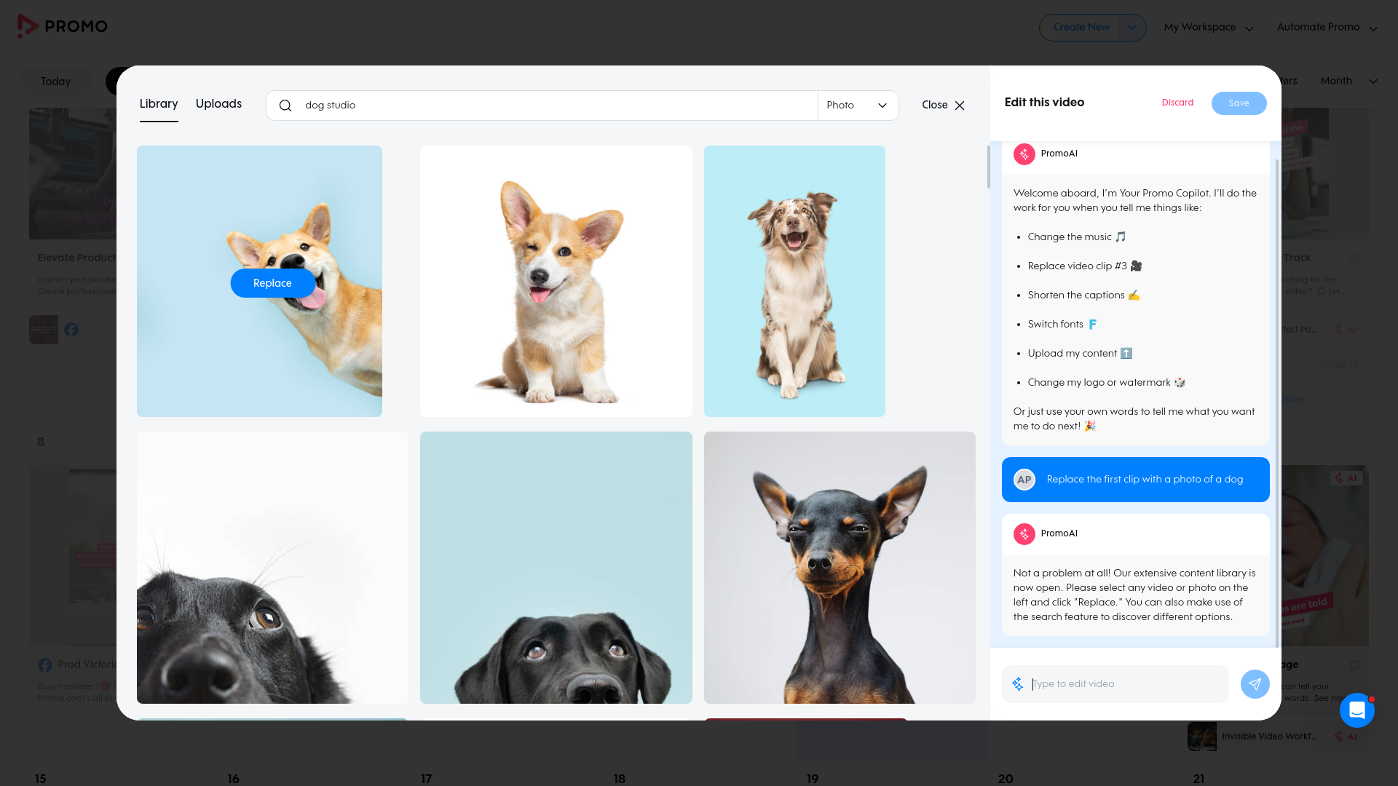Click 'Change my logo or watermark' suggestion
The height and width of the screenshot is (786, 1398).
click(x=1107, y=383)
